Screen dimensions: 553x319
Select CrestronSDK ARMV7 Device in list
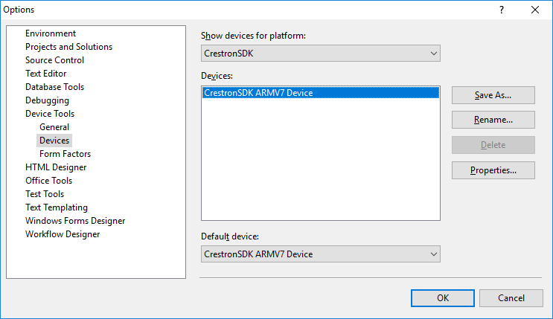[x=258, y=93]
